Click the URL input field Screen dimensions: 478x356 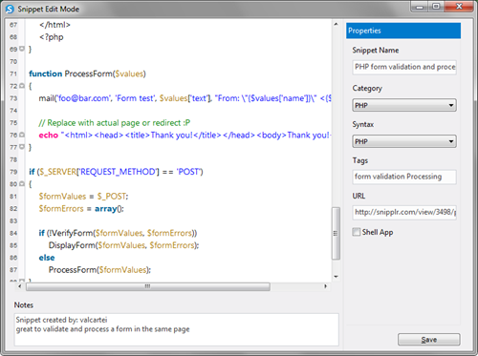(404, 212)
